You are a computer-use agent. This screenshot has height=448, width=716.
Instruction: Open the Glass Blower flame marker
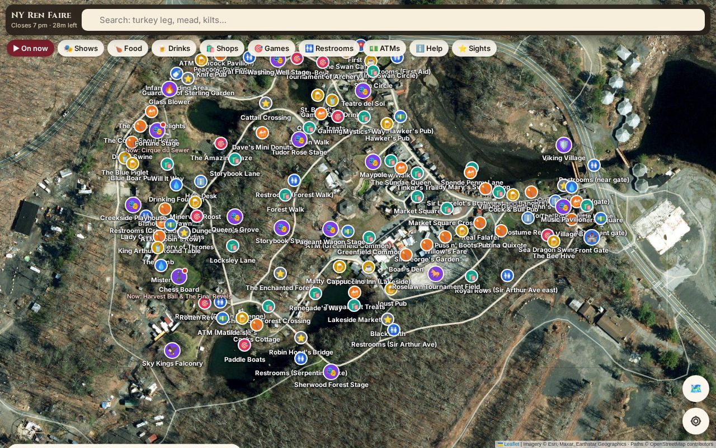point(169,89)
